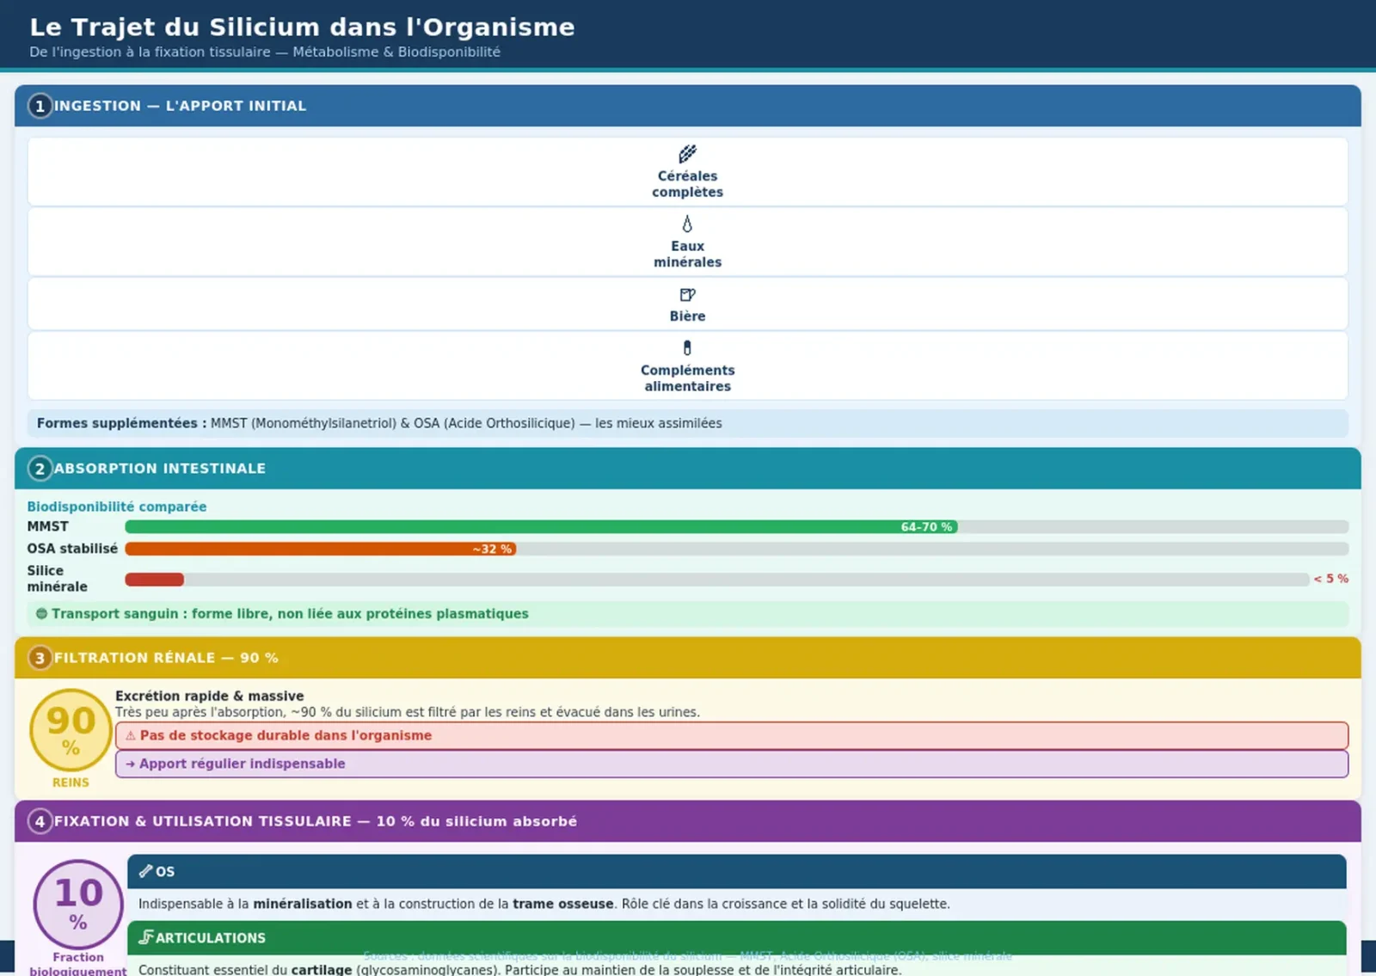Click the sentence about silicium filtré par les reins
This screenshot has height=976, width=1376.
[x=408, y=712]
